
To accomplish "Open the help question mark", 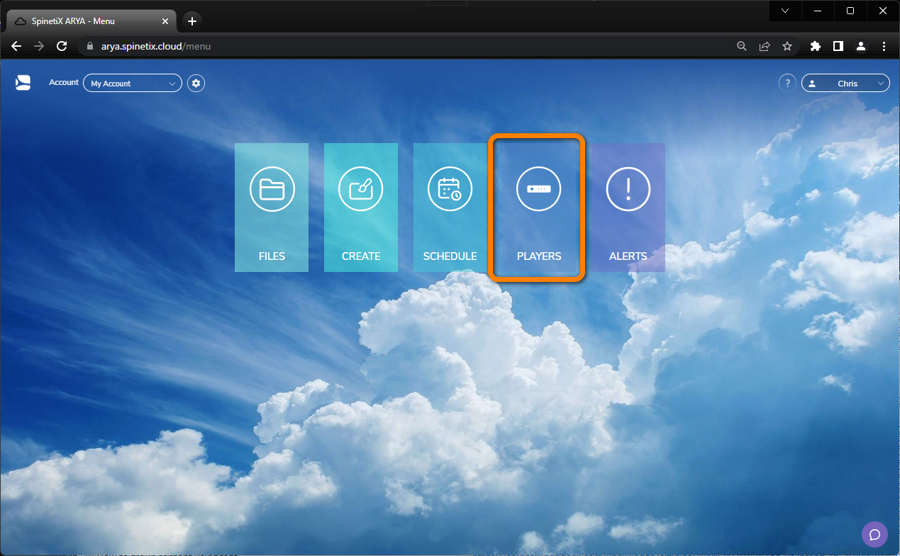I will point(787,84).
